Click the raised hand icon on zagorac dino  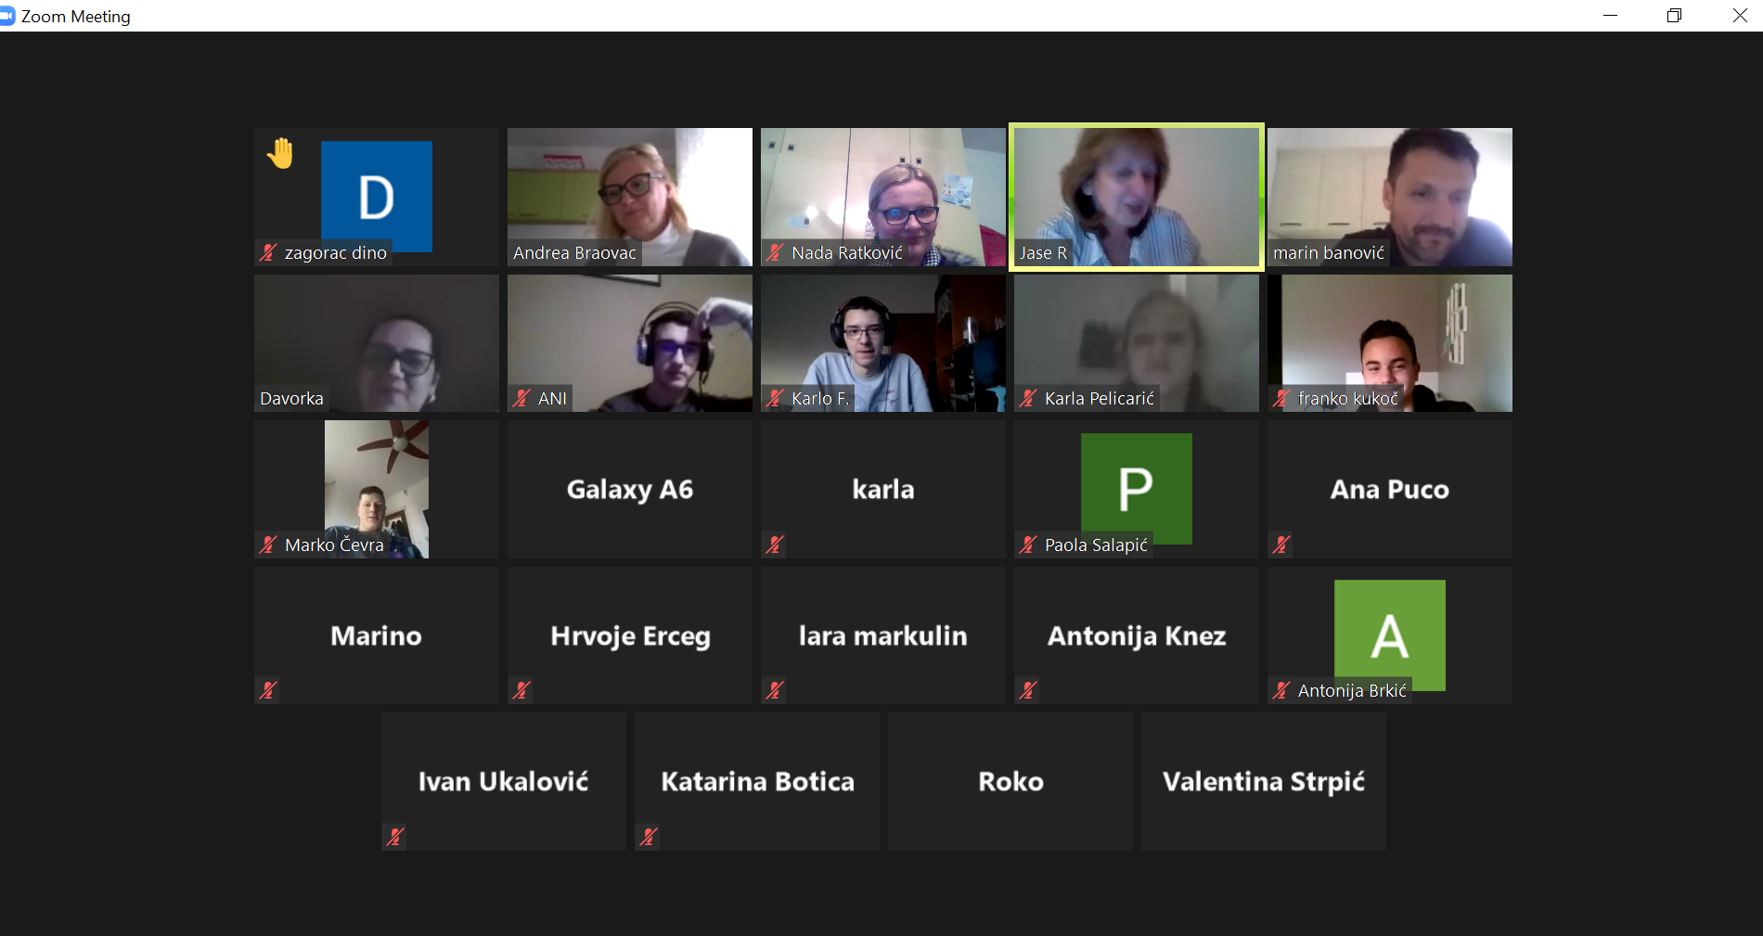click(x=280, y=153)
